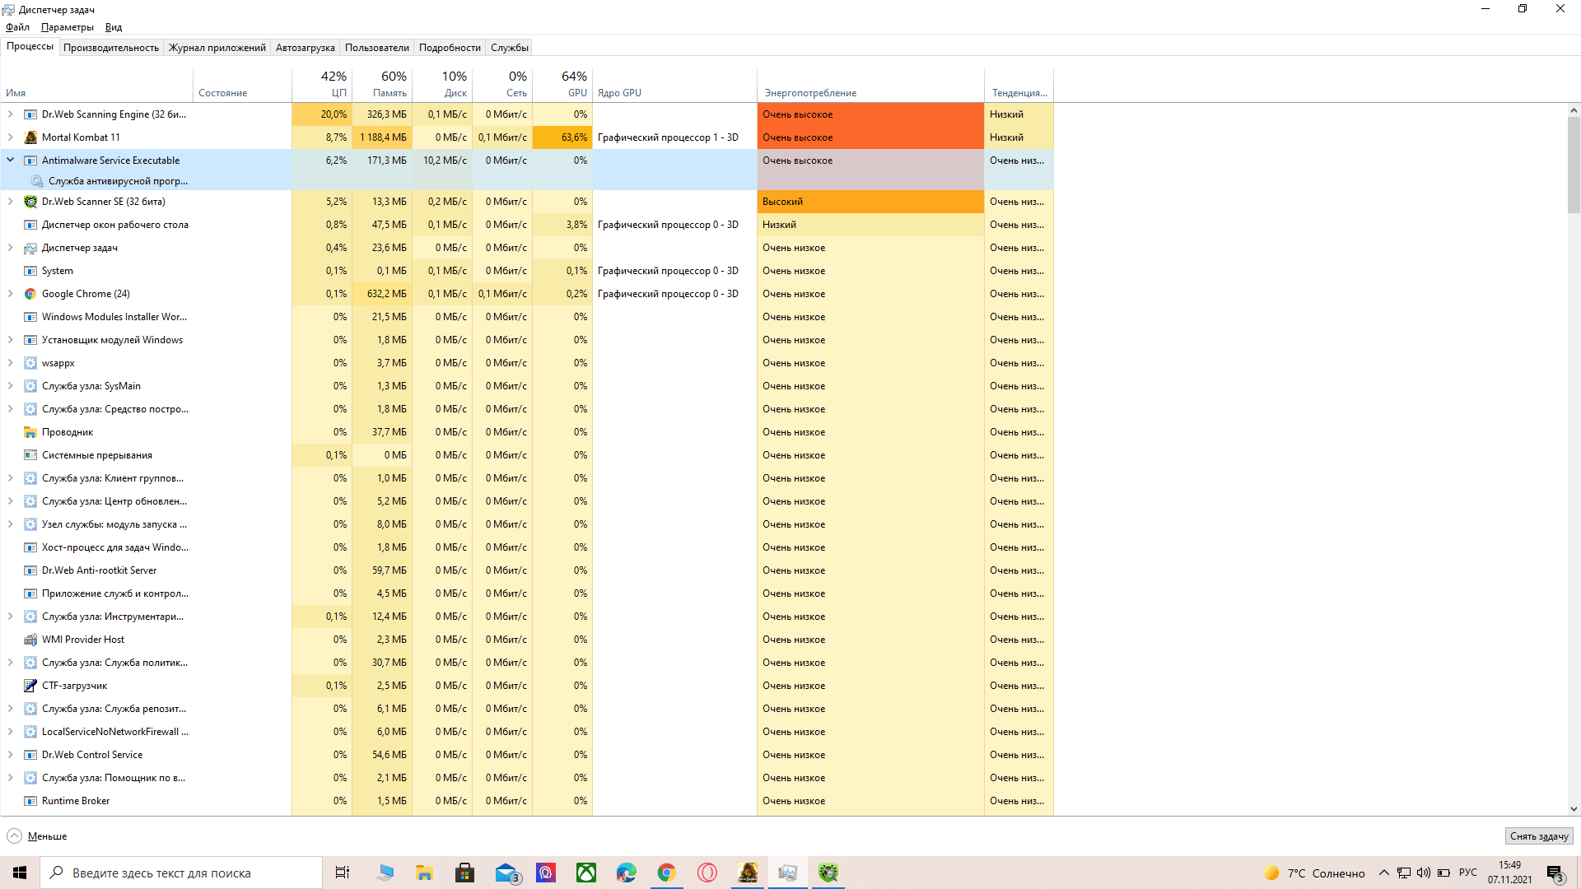Image resolution: width=1581 pixels, height=889 pixels.
Task: Show hidden tray icons chevron
Action: (x=1384, y=873)
